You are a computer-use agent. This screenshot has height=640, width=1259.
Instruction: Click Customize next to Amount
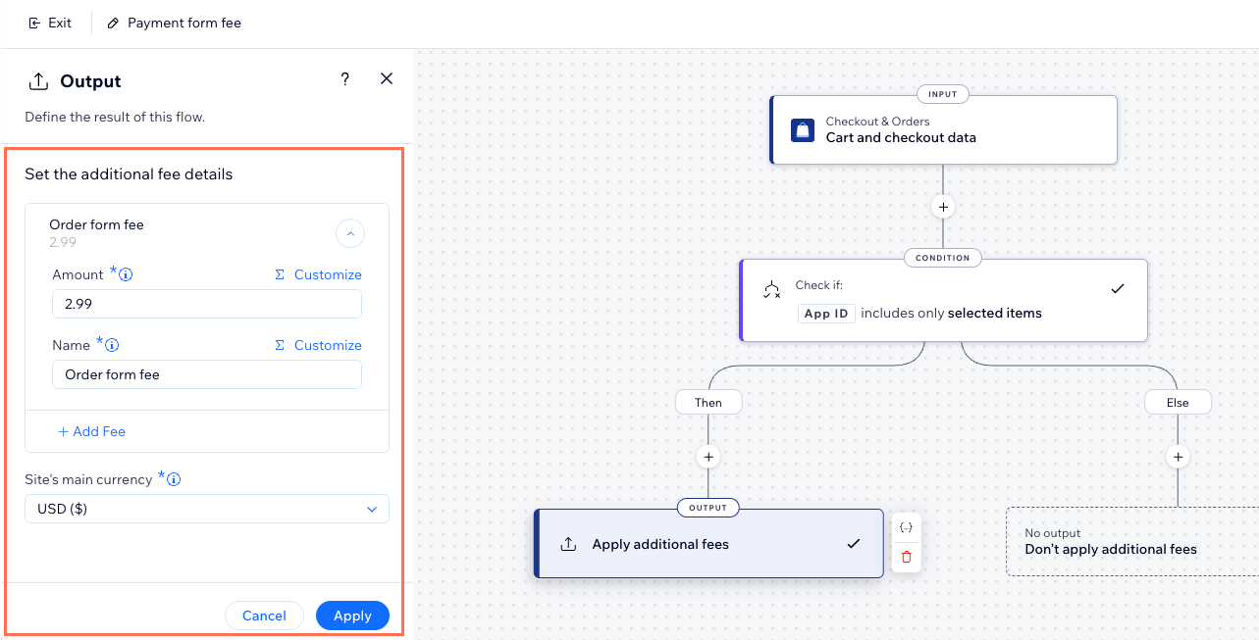point(318,275)
